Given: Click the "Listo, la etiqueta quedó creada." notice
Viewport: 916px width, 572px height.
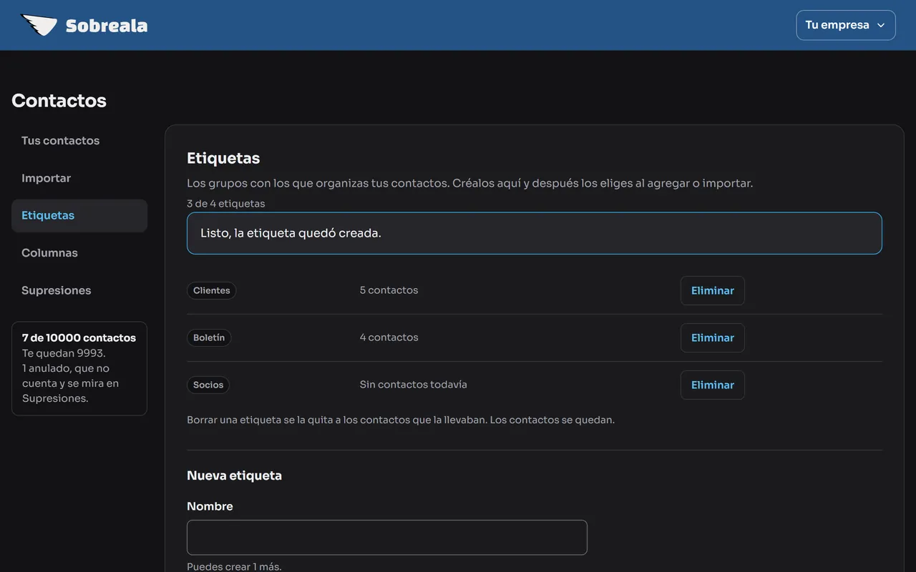Looking at the screenshot, I should pos(535,233).
